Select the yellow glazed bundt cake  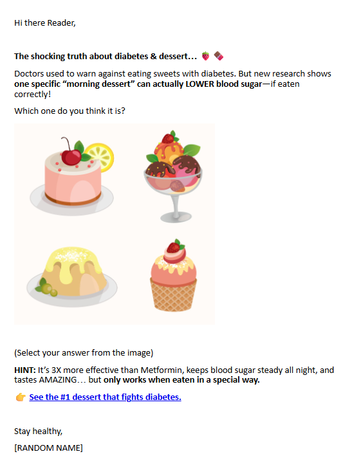[72, 277]
